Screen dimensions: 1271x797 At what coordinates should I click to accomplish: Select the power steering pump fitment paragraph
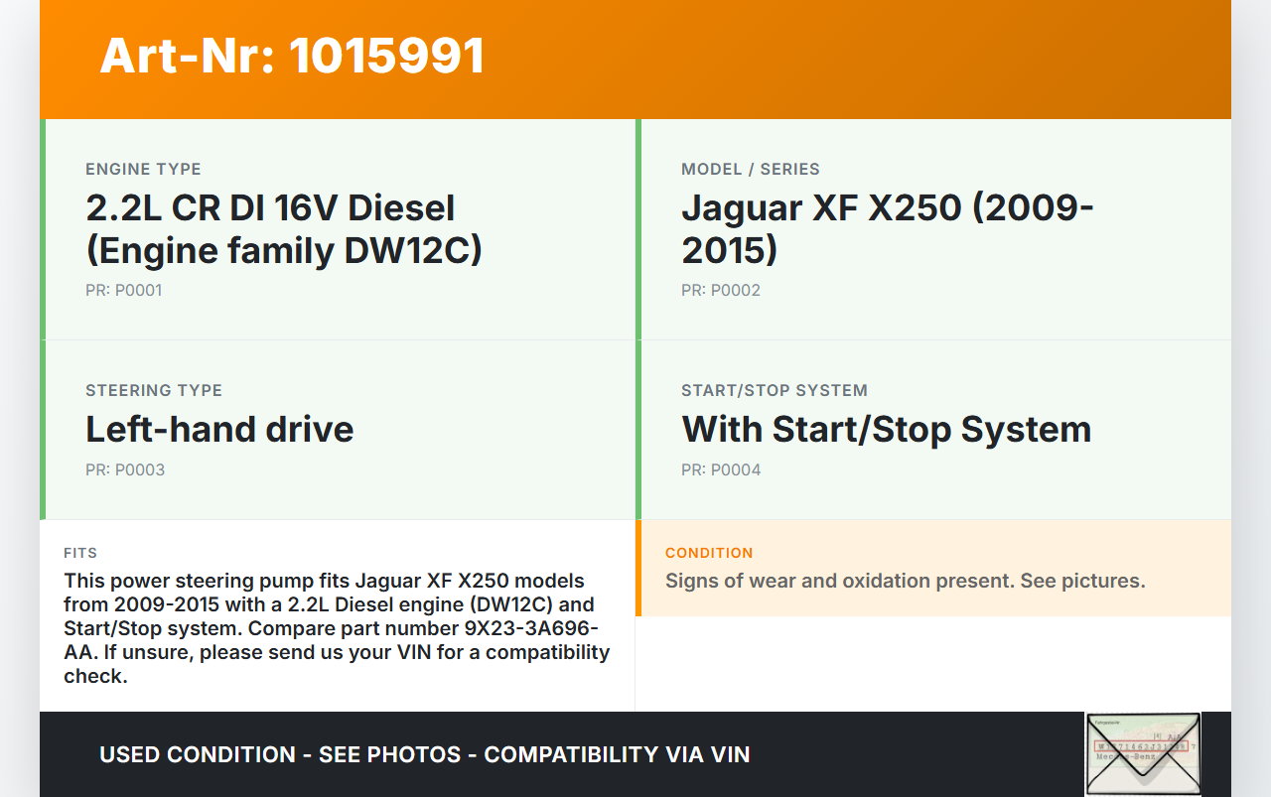[338, 628]
